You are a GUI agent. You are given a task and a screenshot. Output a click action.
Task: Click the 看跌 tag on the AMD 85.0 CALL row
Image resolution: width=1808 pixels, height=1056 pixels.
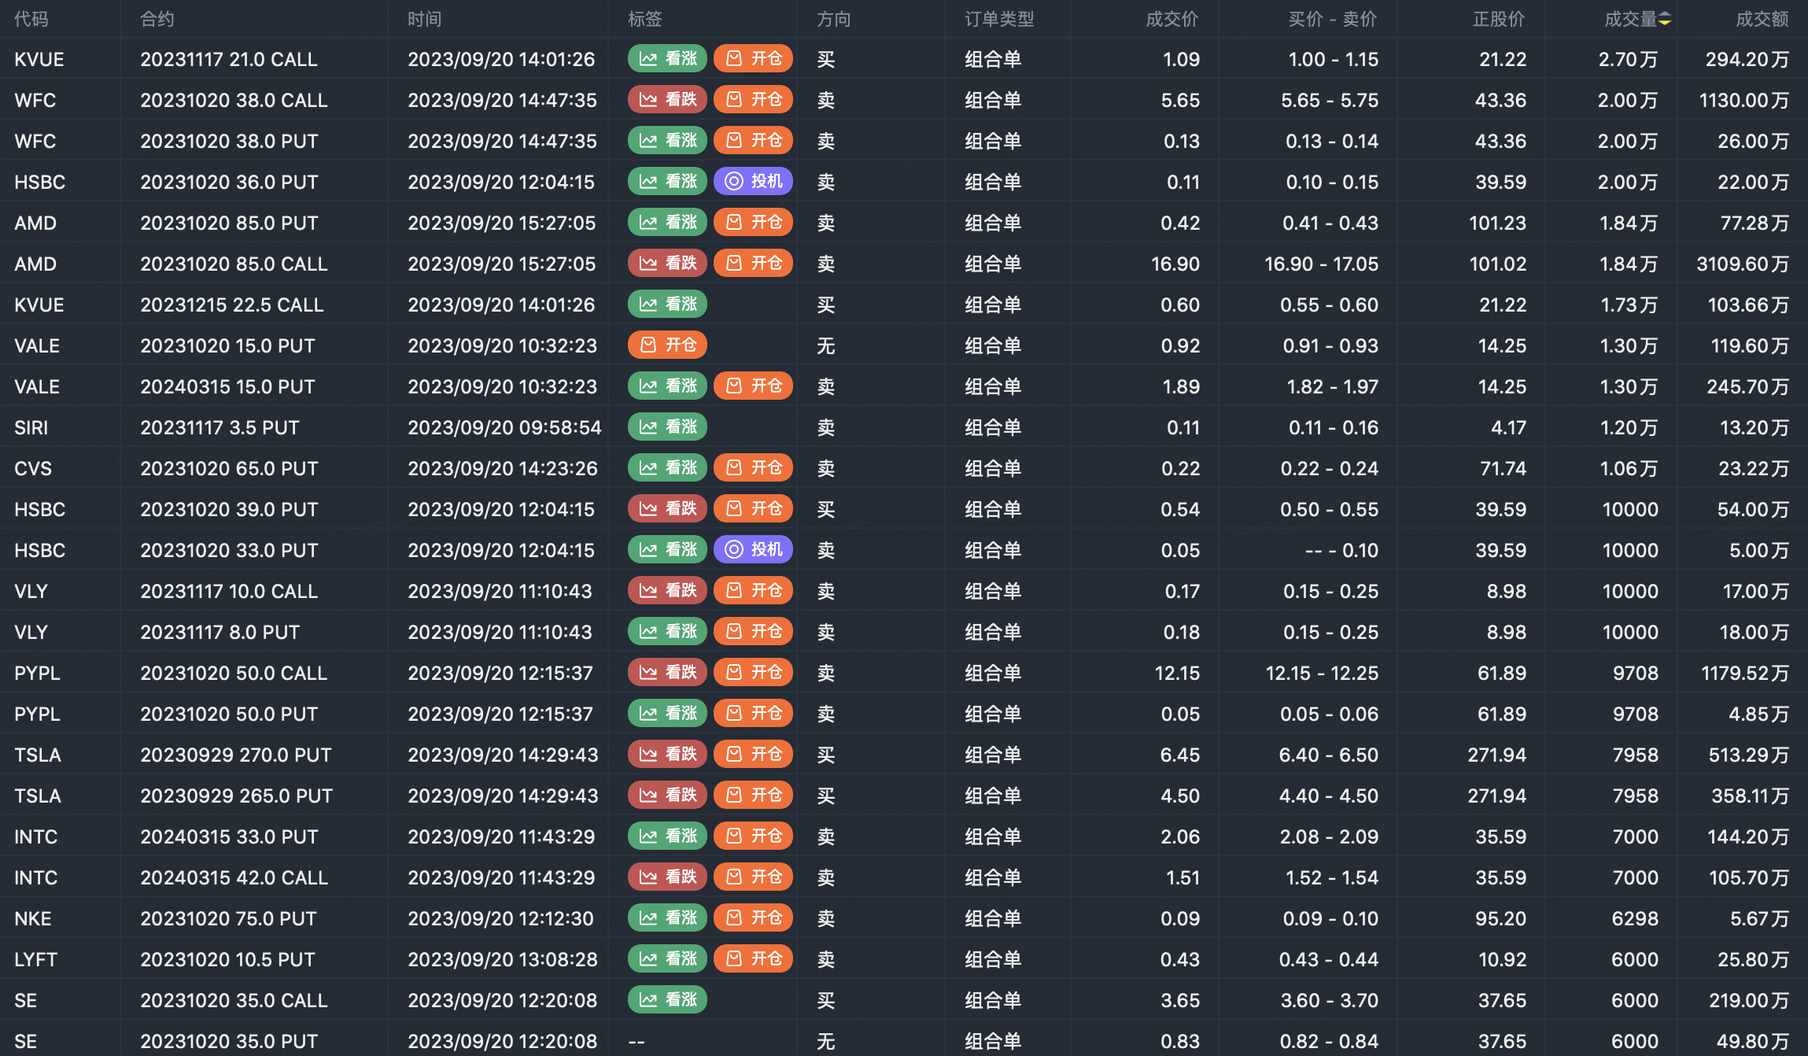667,264
